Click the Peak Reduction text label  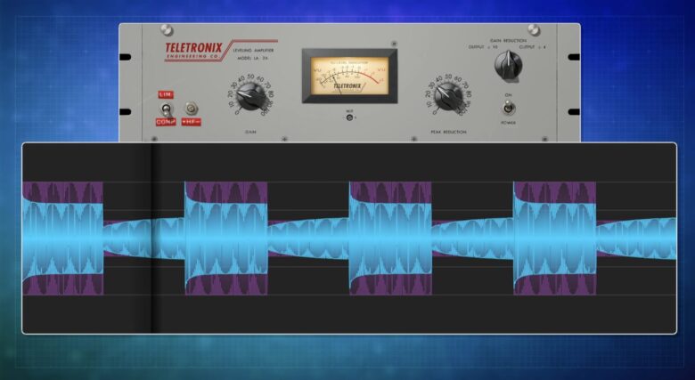click(x=448, y=132)
